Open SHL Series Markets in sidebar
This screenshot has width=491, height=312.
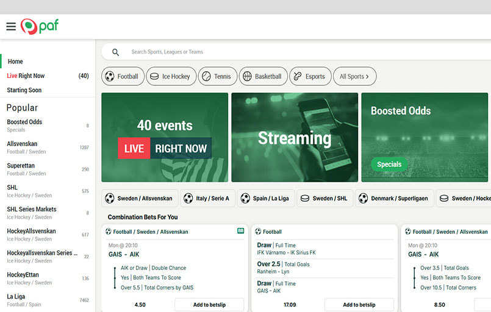click(x=48, y=213)
